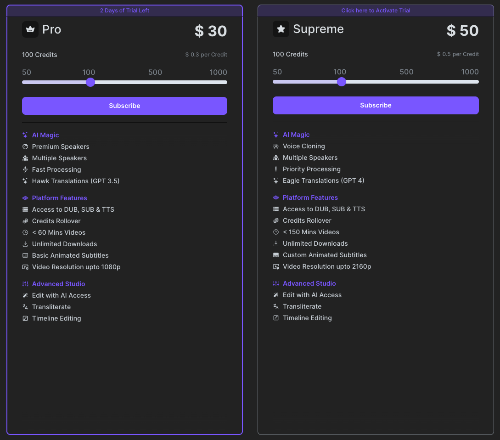Click the star icon beside Supreme plan
This screenshot has height=440, width=500.
pos(281,28)
